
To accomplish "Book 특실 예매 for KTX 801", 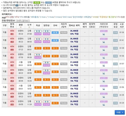I will (x=38, y=31).
